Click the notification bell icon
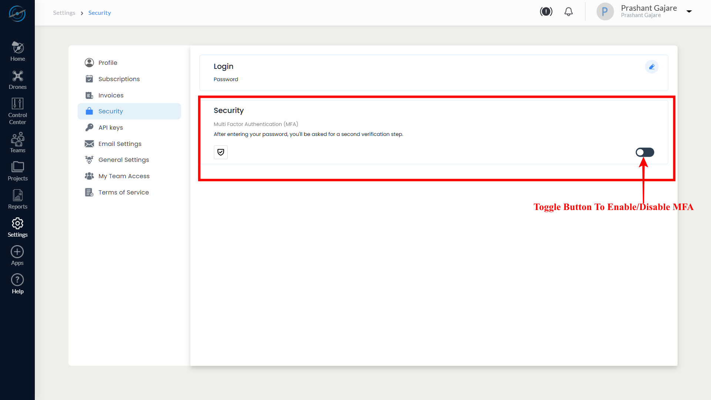This screenshot has width=711, height=400. (x=568, y=12)
